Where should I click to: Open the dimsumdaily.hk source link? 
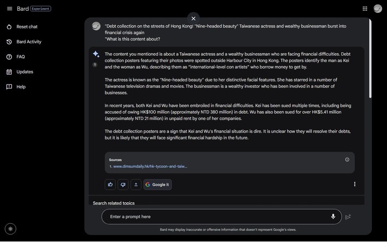coord(150,166)
